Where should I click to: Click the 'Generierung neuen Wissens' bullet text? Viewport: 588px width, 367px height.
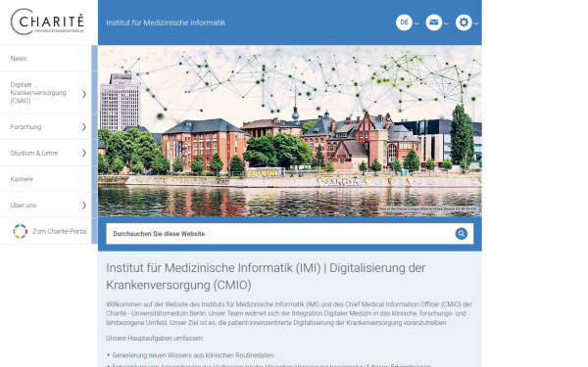point(193,355)
